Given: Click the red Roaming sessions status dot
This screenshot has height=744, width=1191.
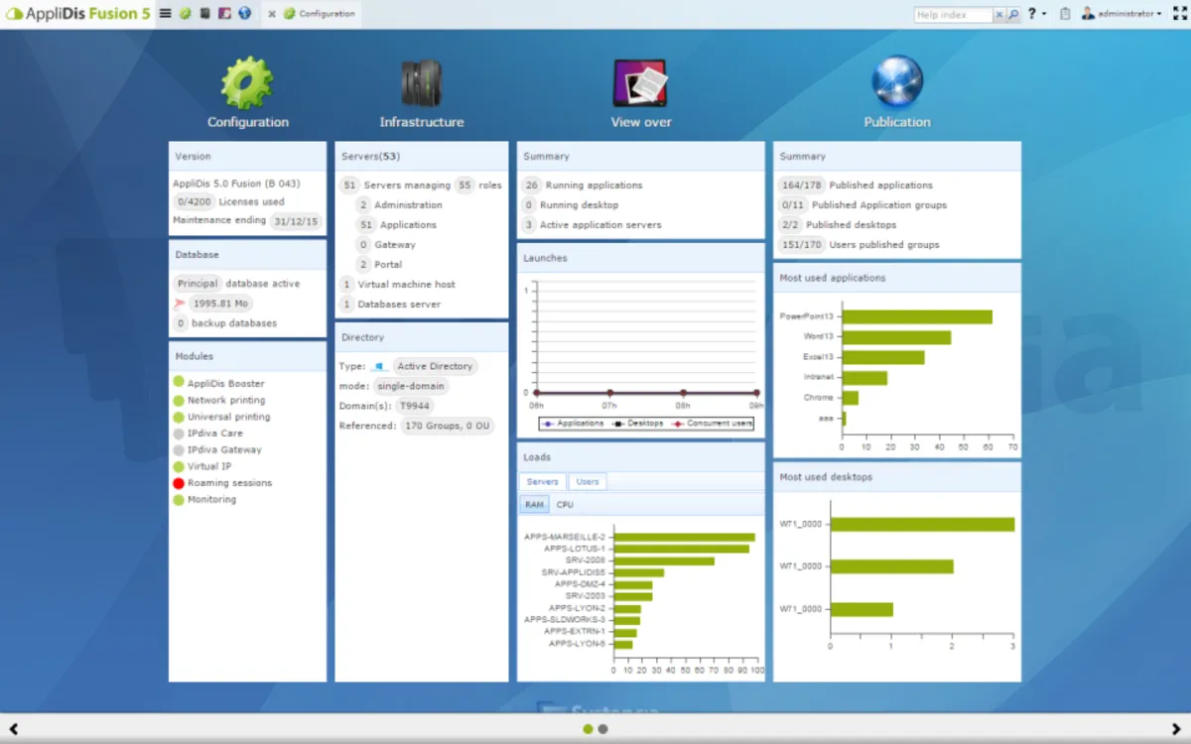Looking at the screenshot, I should pos(179,483).
